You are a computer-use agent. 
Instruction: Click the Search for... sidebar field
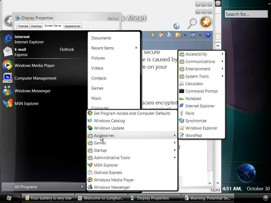pos(246,14)
